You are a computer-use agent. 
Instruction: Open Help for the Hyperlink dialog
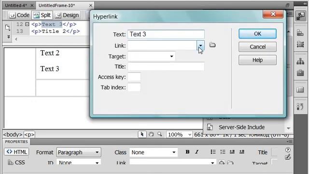257,60
